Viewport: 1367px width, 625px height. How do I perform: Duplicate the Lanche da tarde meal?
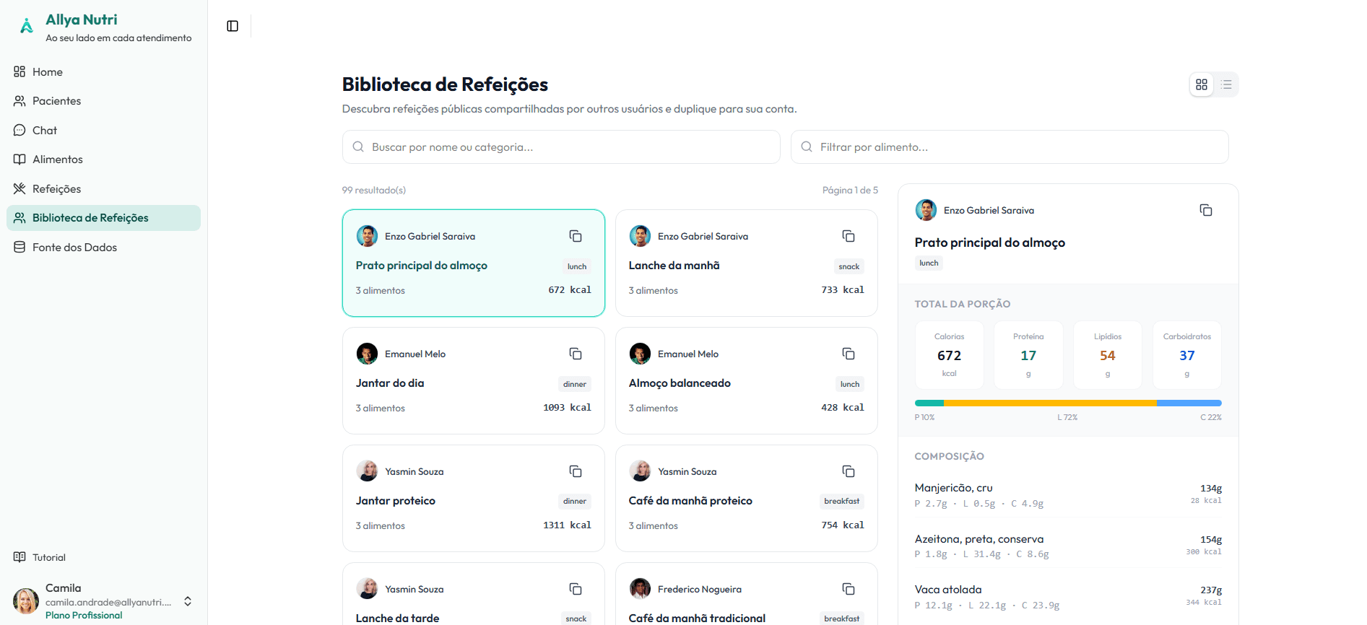(x=576, y=589)
